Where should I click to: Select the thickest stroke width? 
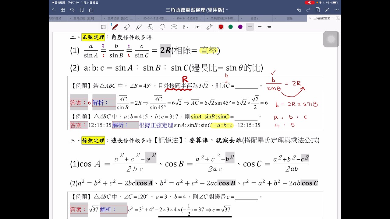pyautogui.click(x=269, y=27)
